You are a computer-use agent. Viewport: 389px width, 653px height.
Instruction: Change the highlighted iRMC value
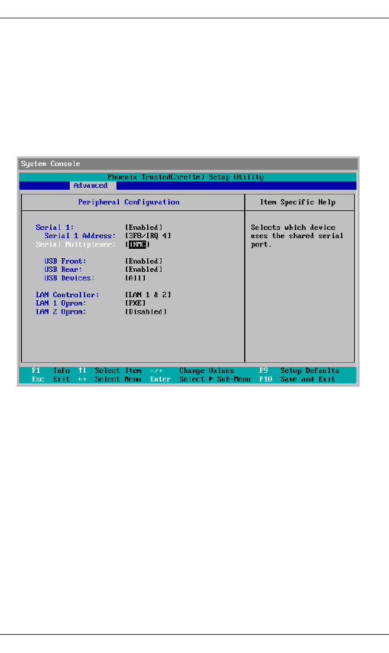[137, 245]
